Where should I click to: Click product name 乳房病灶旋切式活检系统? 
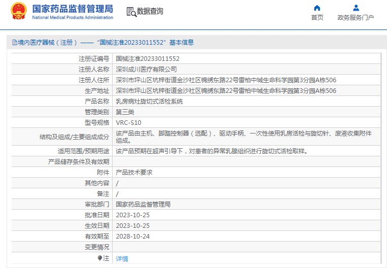149,101
